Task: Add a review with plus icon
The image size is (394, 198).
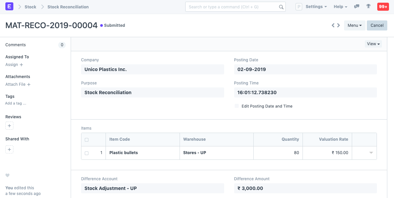Action: pyautogui.click(x=9, y=126)
